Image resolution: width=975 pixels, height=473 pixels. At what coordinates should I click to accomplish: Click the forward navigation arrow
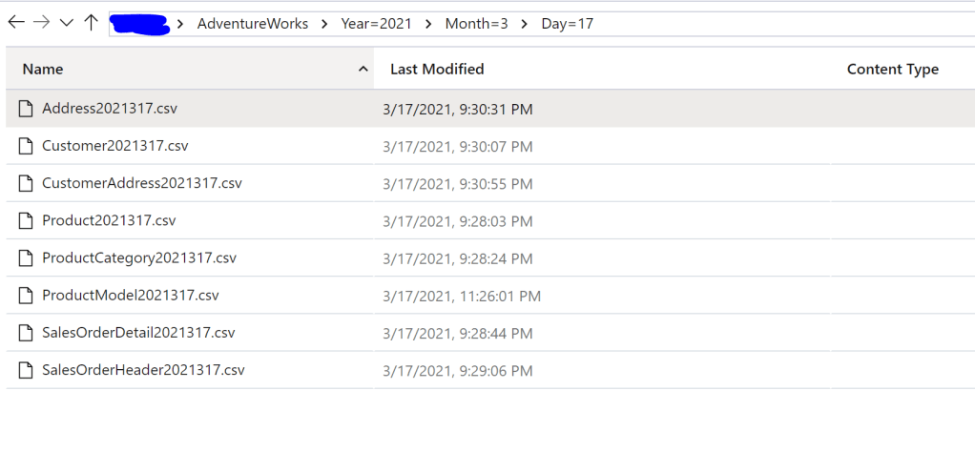point(41,22)
